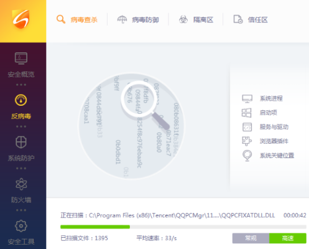Image resolution: width=309 pixels, height=249 pixels.
Task: Click the elapsed time 00:00:42
Action: coord(295,215)
